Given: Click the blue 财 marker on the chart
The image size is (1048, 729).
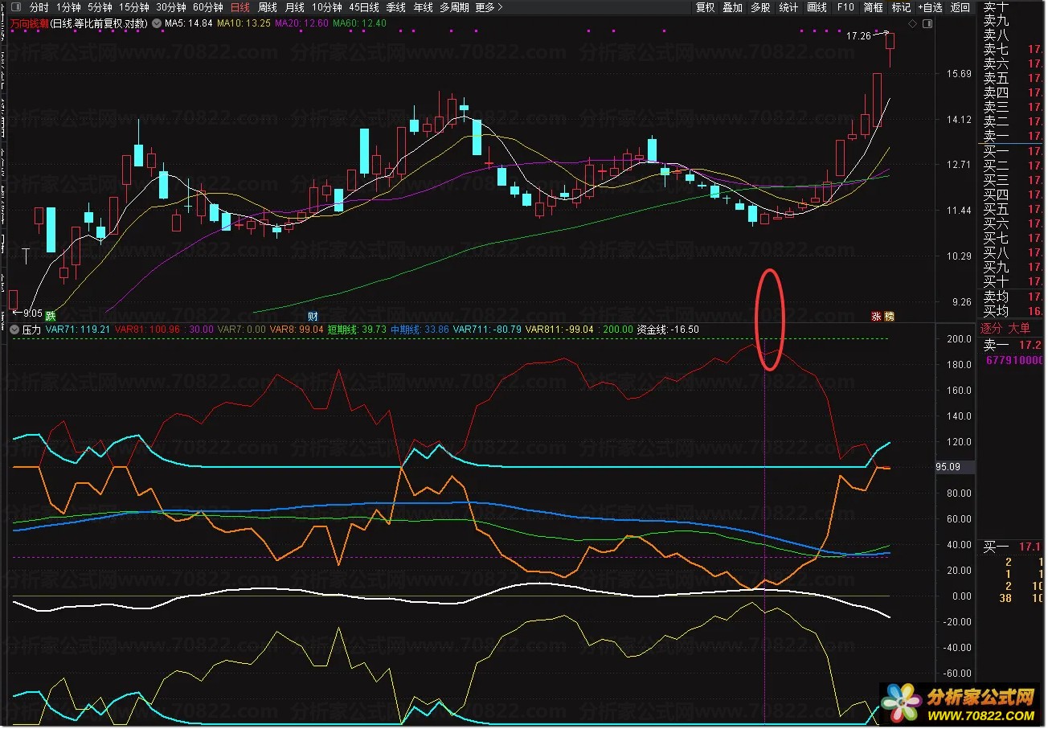Looking at the screenshot, I should [313, 316].
